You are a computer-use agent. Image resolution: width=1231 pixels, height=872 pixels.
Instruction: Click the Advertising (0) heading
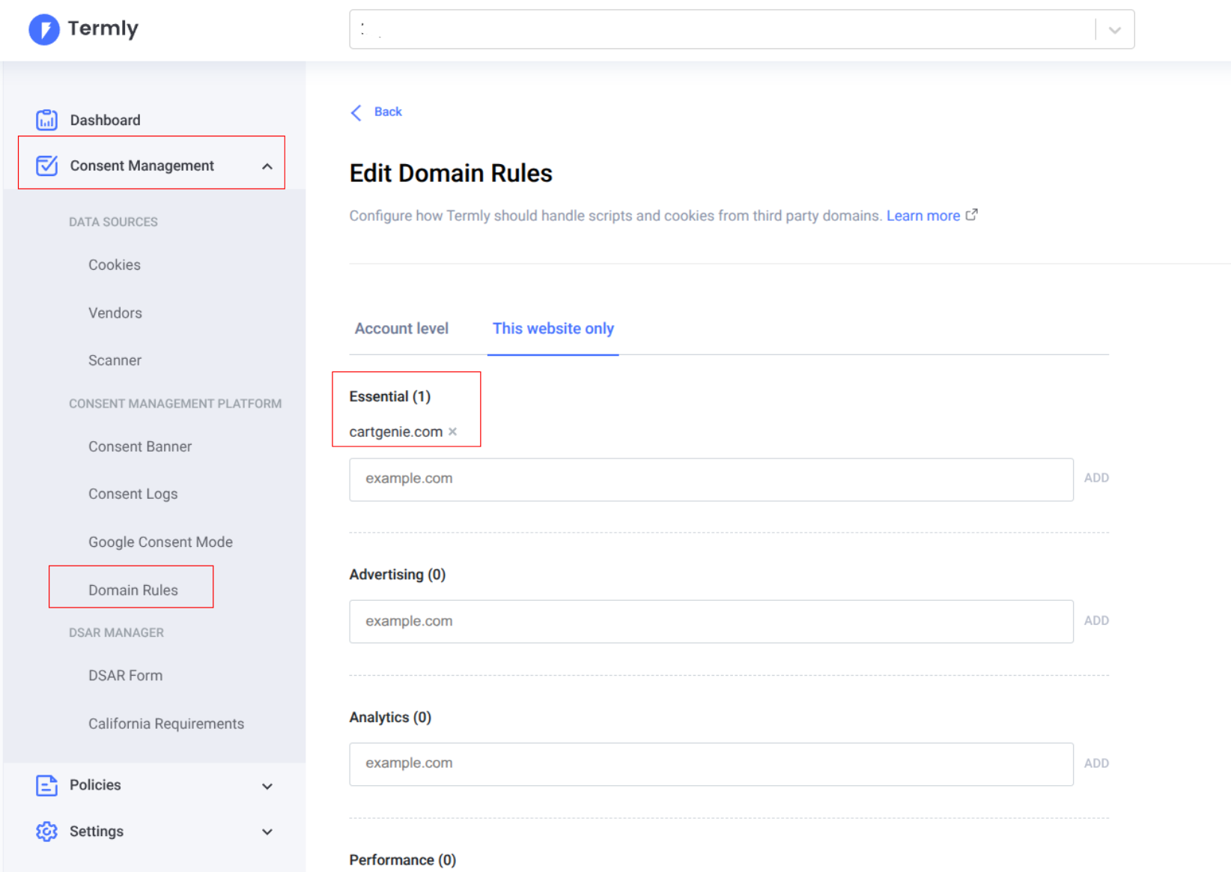point(398,575)
